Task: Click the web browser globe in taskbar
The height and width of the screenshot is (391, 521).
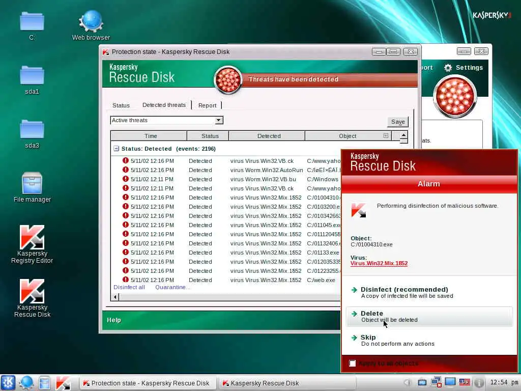Action: tap(26, 383)
